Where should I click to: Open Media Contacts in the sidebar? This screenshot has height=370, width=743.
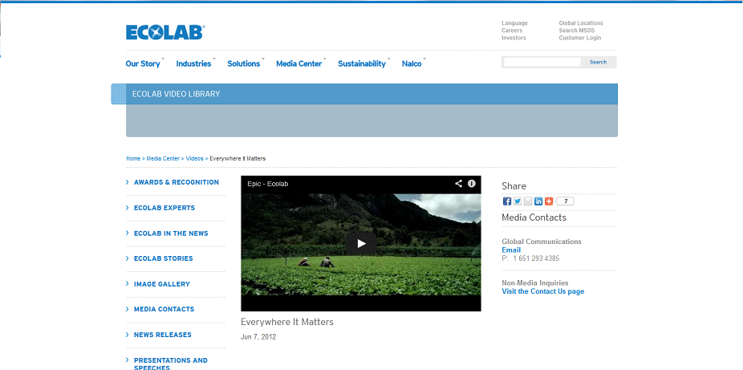click(x=164, y=309)
